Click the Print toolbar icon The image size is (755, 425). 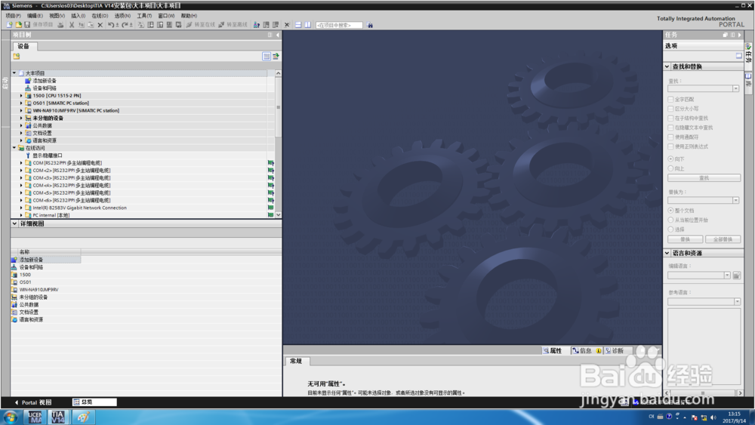(x=60, y=25)
